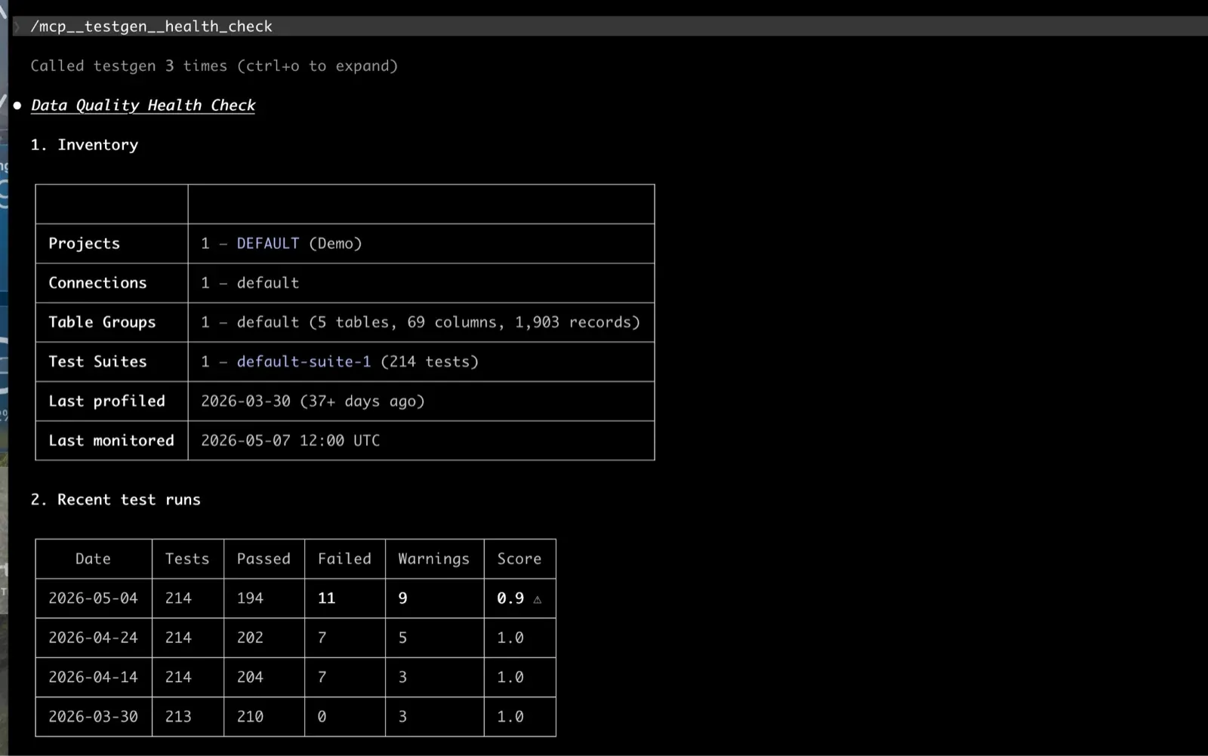Click the '1 – default' Connections value
Viewport: 1208px width, 756px height.
coord(250,283)
